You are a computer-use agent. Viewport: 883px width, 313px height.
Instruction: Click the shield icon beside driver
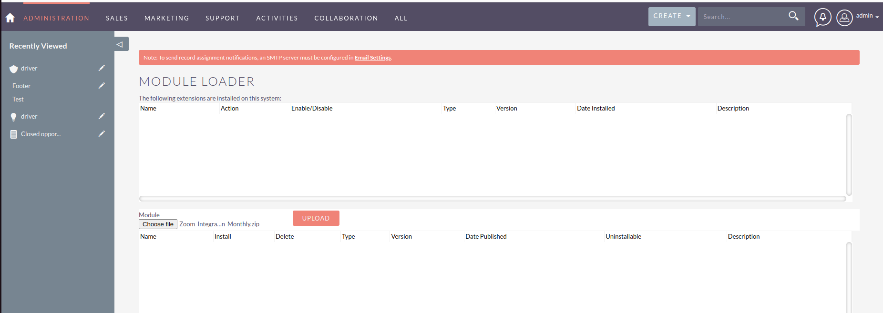13,69
